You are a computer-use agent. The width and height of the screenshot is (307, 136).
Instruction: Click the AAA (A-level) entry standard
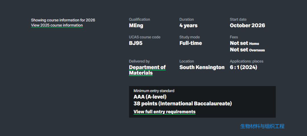[150, 97]
